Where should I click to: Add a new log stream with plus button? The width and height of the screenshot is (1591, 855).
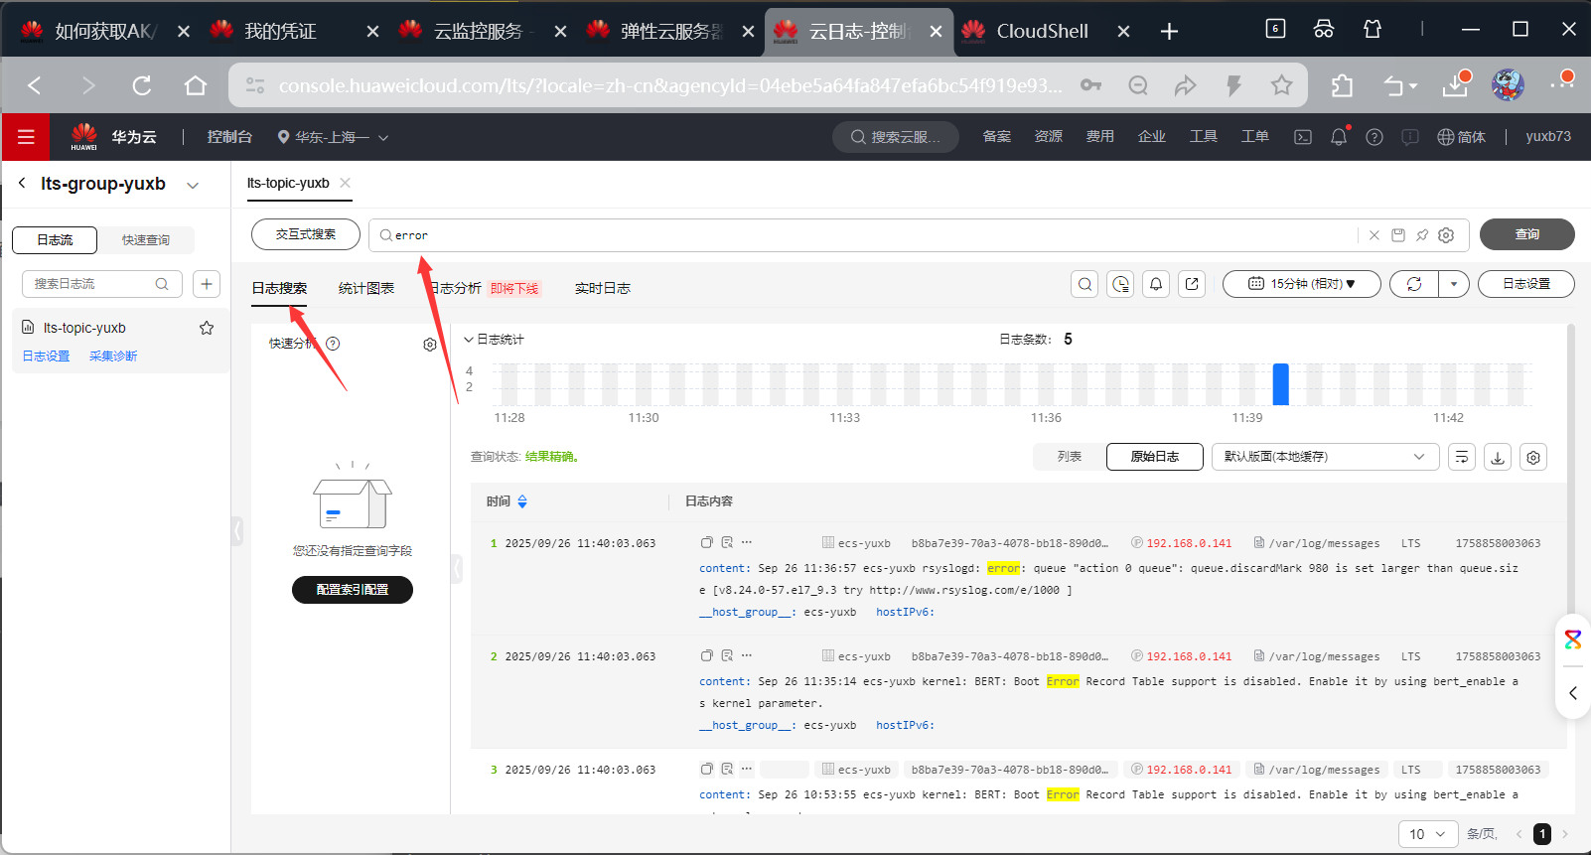click(207, 284)
